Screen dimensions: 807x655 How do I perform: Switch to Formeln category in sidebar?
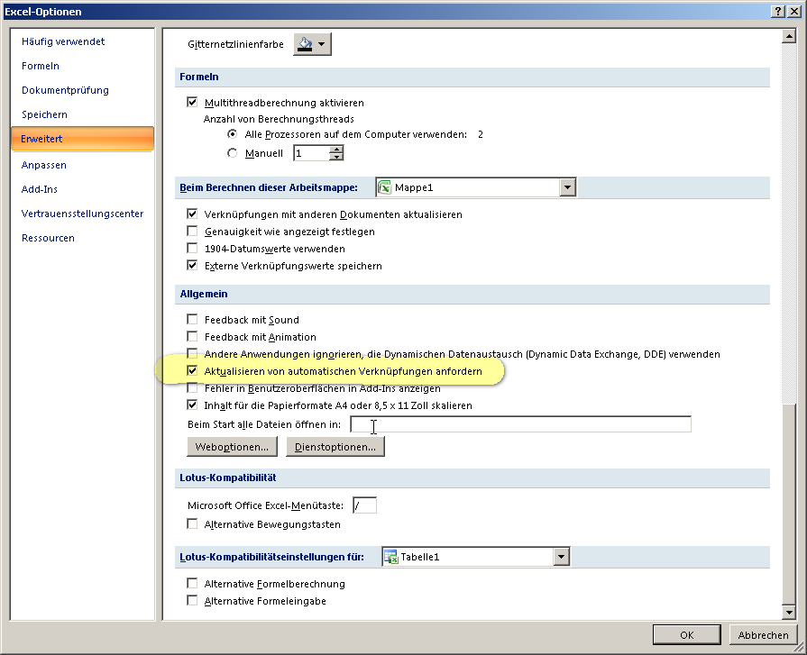pos(41,66)
